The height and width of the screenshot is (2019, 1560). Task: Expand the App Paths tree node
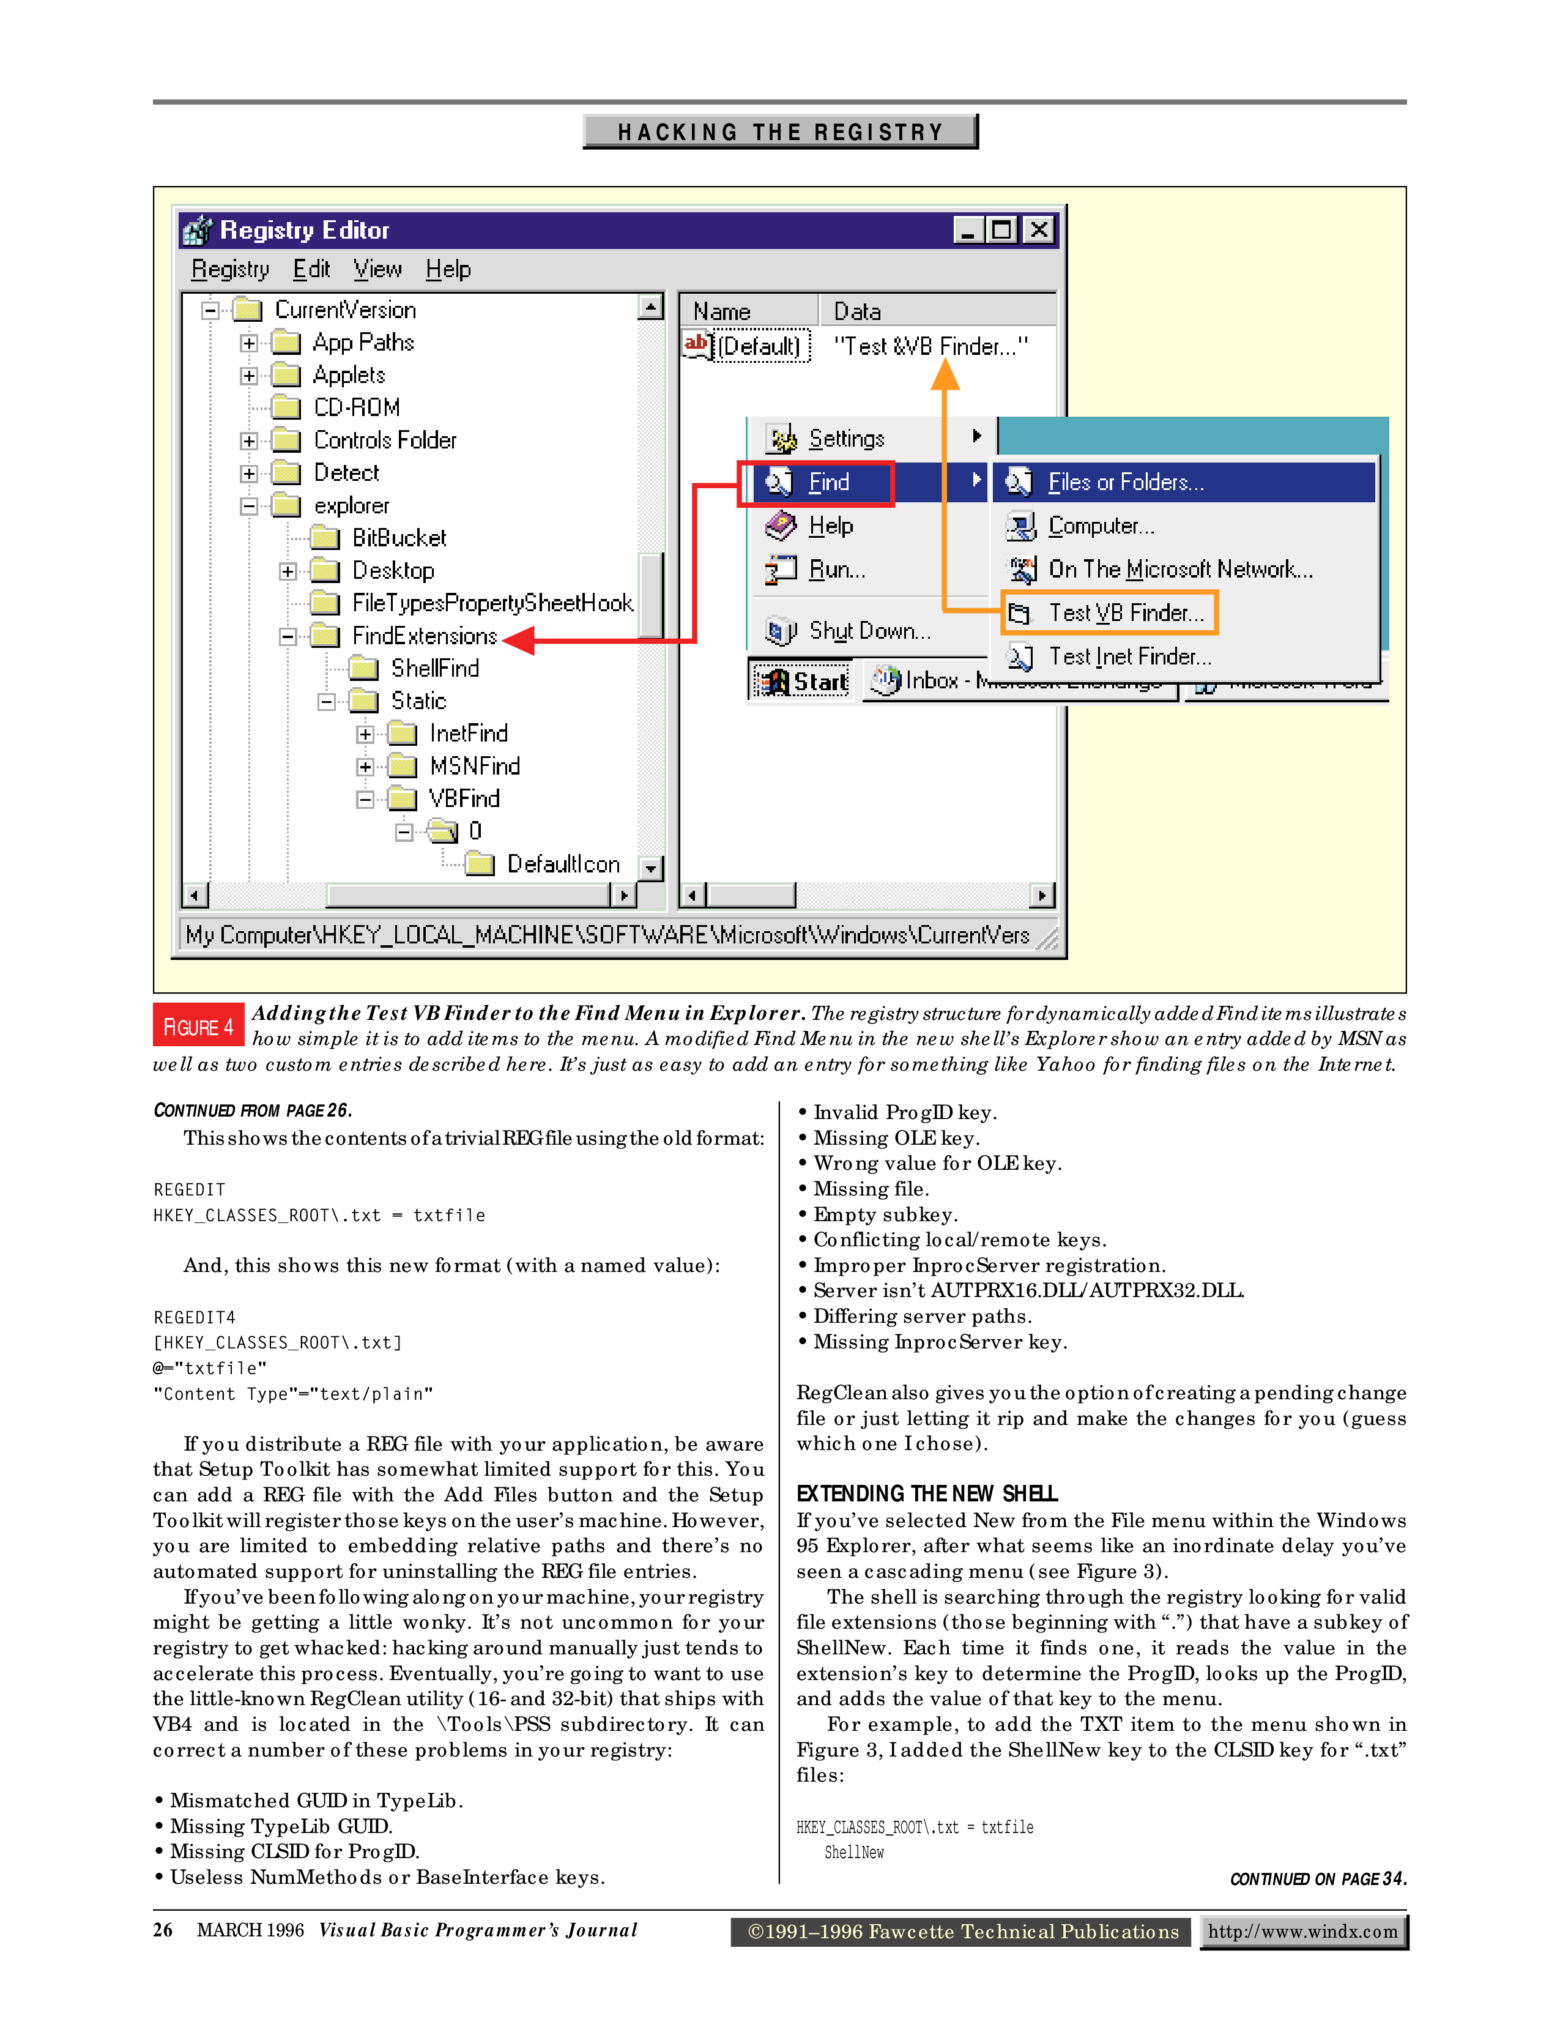248,343
